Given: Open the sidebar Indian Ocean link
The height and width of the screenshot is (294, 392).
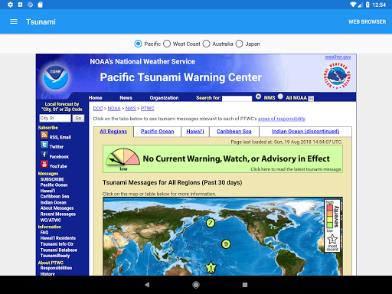Looking at the screenshot, I should 54,202.
